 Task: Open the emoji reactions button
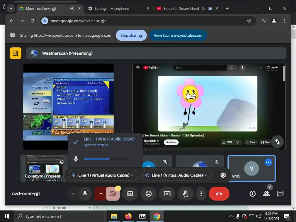click(x=149, y=194)
